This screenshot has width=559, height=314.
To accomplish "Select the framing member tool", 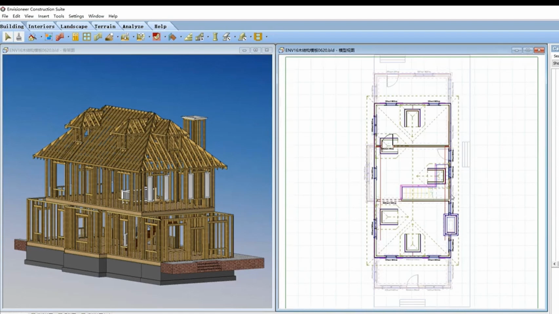I will point(242,37).
